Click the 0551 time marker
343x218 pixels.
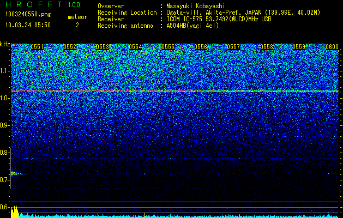pyautogui.click(x=37, y=47)
